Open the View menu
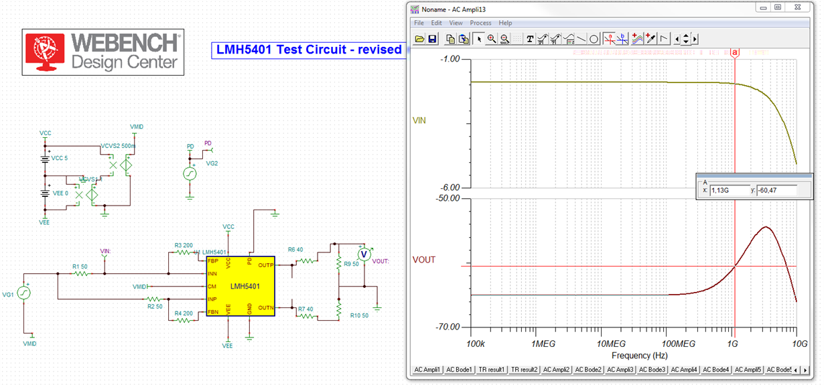824x385 pixels. click(x=456, y=23)
